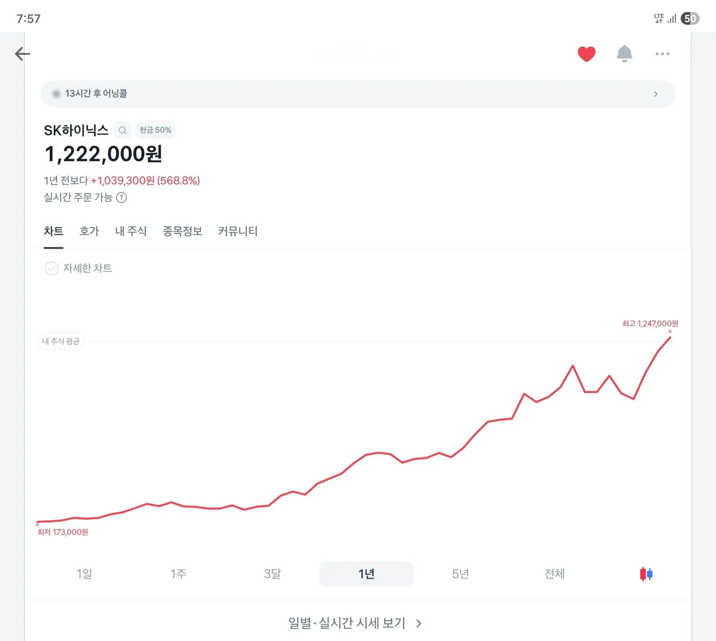Open the three-dot more options menu

(662, 53)
